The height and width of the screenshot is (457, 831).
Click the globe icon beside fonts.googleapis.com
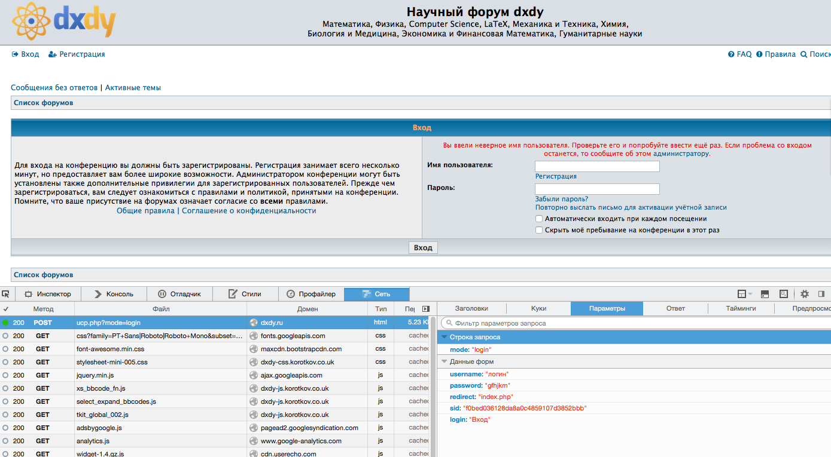coord(254,336)
